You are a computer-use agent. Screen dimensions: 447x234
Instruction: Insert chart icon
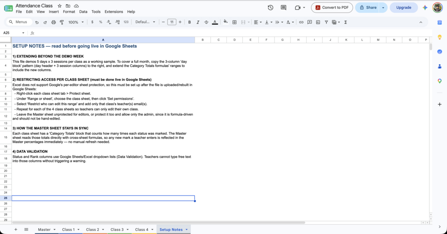tap(318, 22)
